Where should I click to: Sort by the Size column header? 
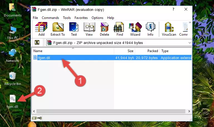[x=124, y=51]
